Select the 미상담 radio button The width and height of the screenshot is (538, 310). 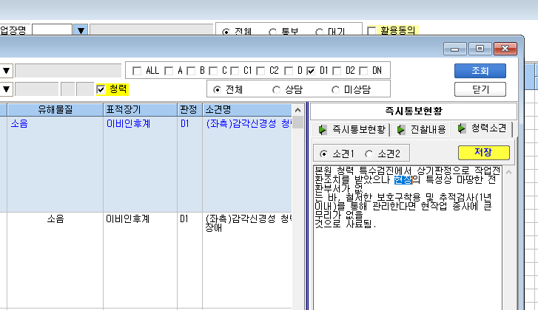pyautogui.click(x=335, y=89)
